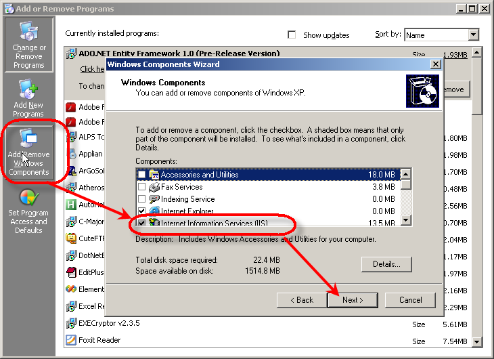494x359 pixels.
Task: Uncheck the Internet Explorer checkbox
Action: tap(142, 211)
